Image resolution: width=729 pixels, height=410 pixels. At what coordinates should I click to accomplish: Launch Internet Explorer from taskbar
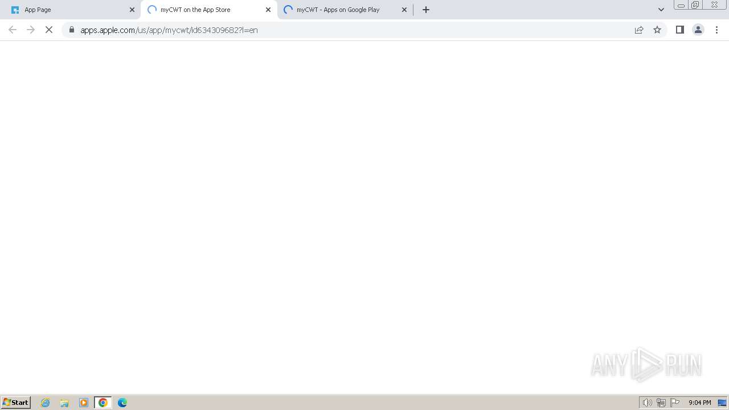(x=46, y=403)
